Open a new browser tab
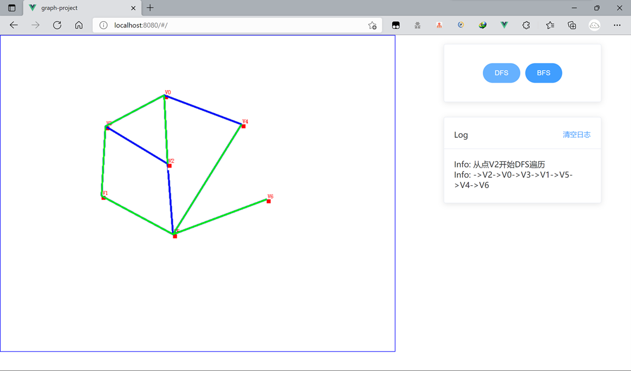The image size is (631, 371). (150, 7)
